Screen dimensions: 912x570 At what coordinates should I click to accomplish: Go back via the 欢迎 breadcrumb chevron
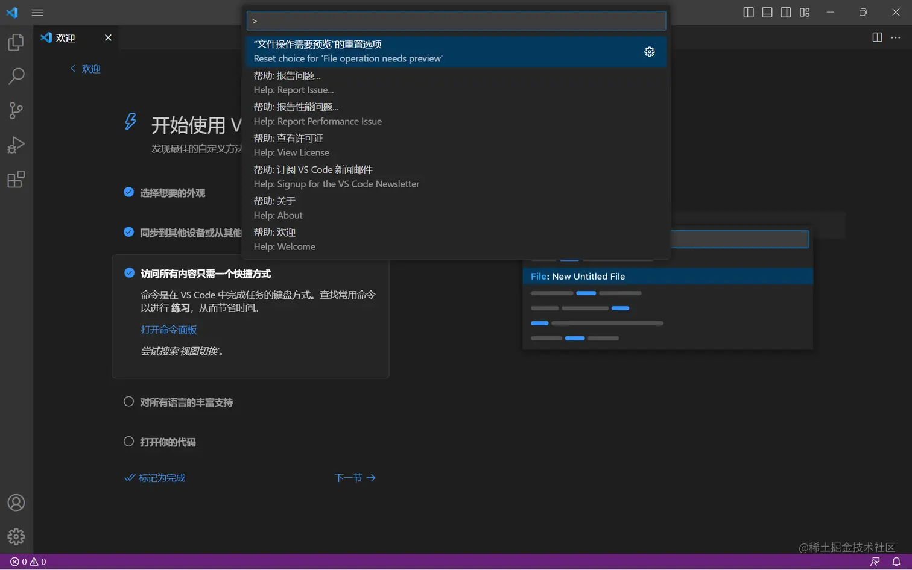[x=85, y=69]
